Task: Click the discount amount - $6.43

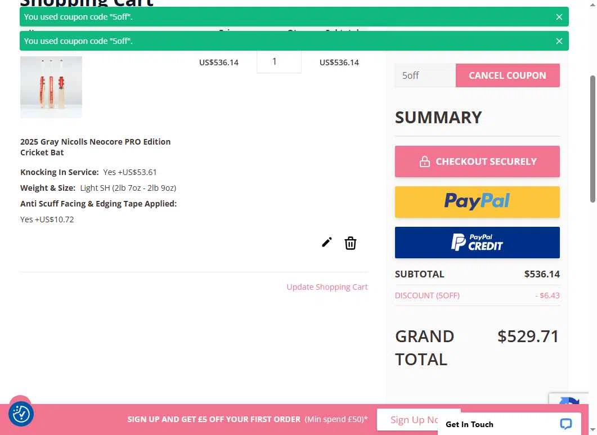Action: 547,295
